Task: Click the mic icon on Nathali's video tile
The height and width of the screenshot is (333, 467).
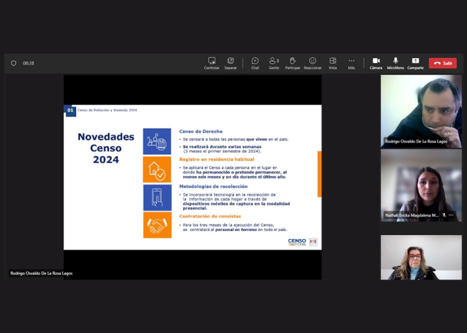Action: 444,215
